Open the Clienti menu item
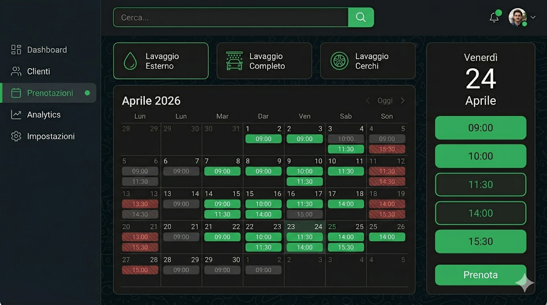547x305 pixels. pyautogui.click(x=48, y=71)
